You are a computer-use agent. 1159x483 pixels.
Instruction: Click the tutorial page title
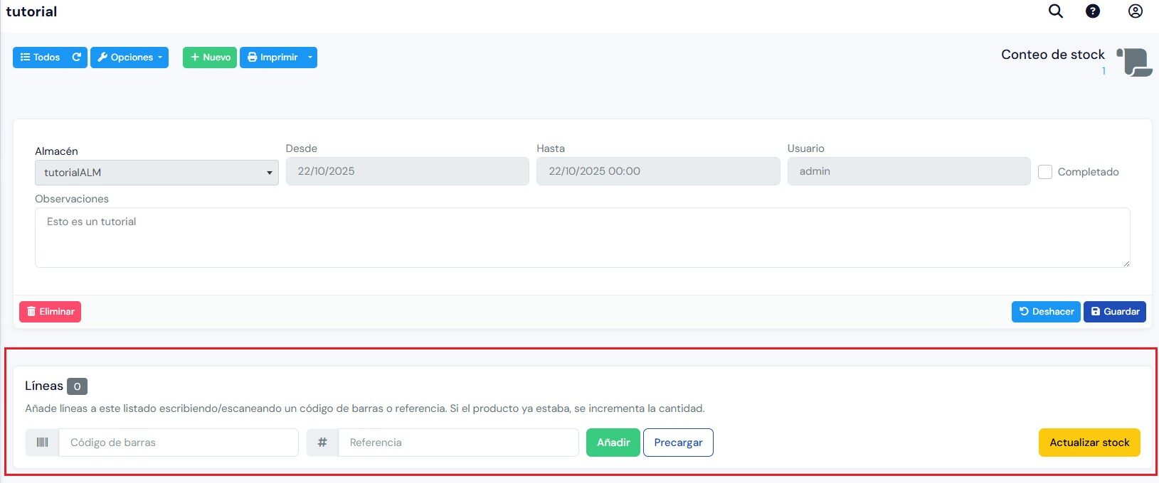[x=31, y=11]
